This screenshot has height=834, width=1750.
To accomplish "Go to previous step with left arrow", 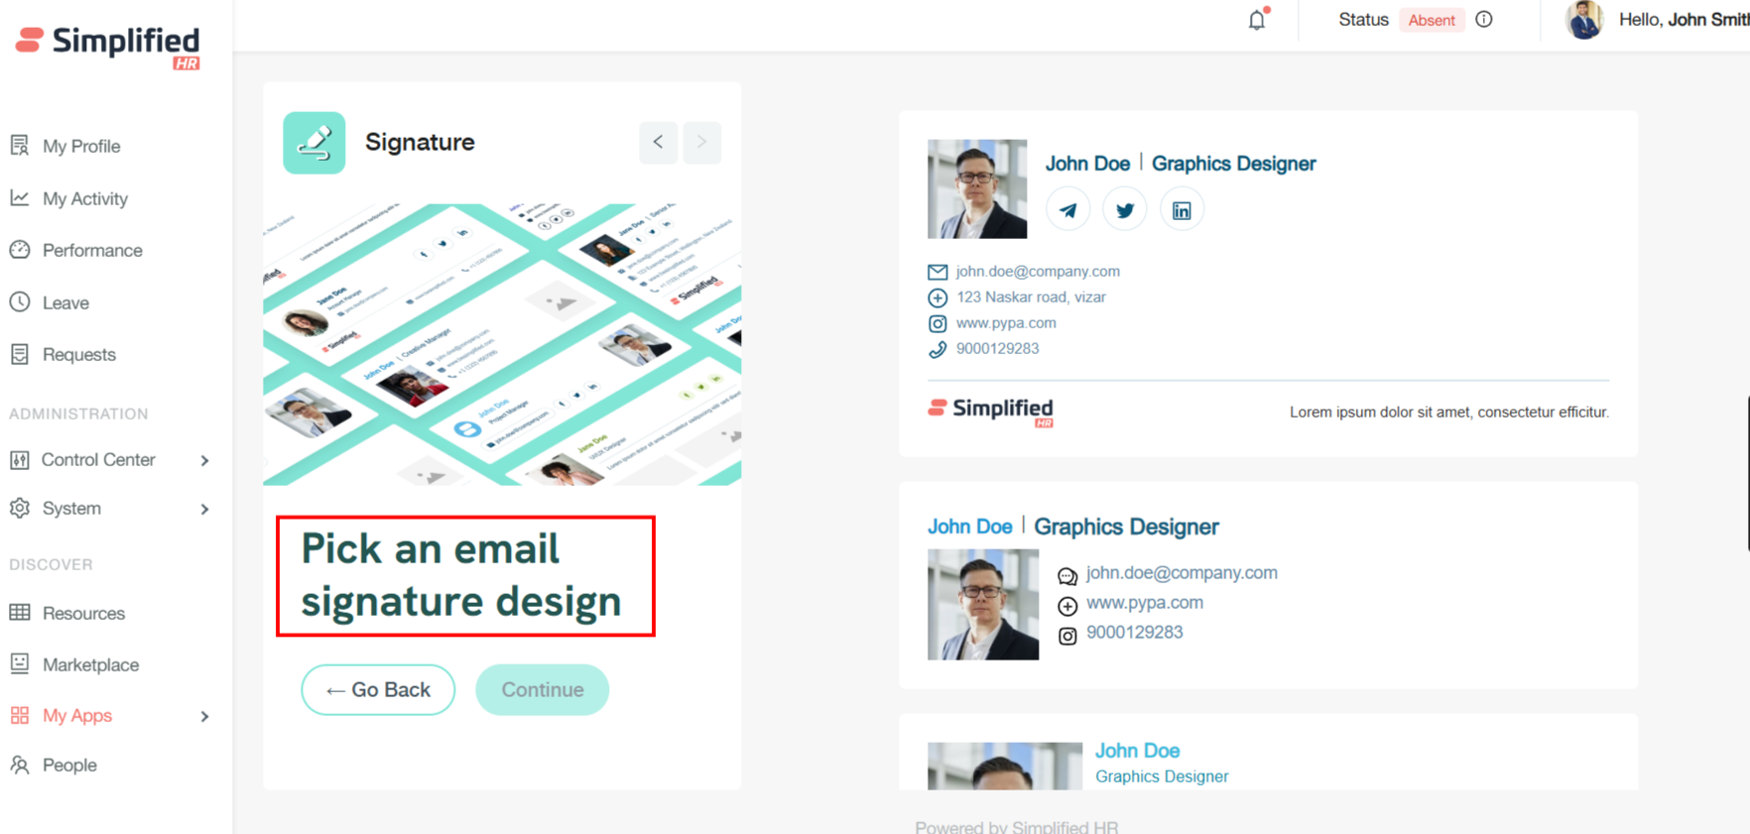I will click(658, 143).
